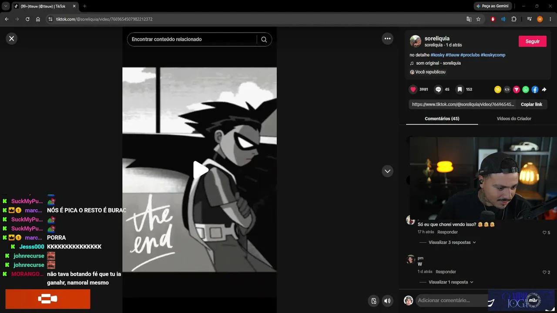Click the 'Adicionar comentário' field
The width and height of the screenshot is (557, 313).
[450, 300]
